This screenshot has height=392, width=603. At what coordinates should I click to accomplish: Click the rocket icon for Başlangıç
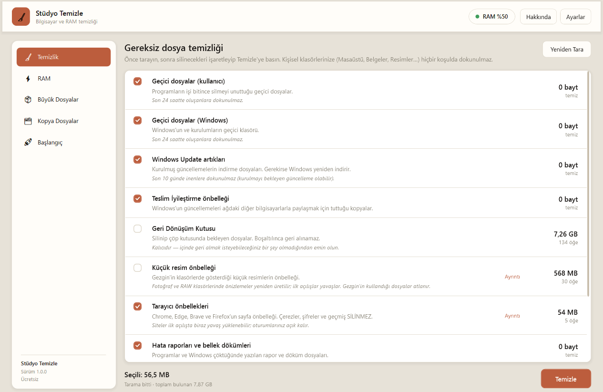coord(28,143)
